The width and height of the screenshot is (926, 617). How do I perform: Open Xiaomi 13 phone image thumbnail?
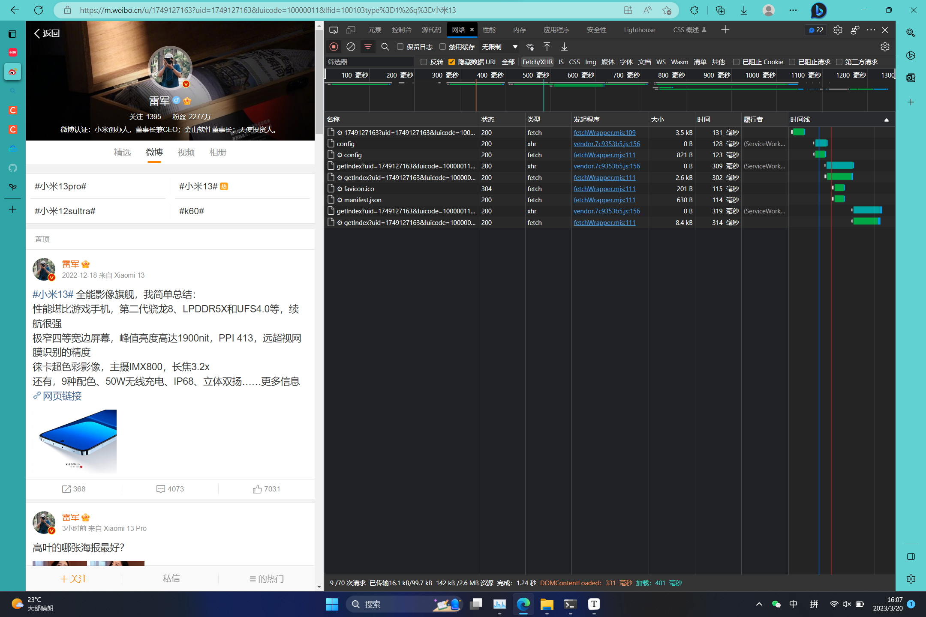(75, 441)
